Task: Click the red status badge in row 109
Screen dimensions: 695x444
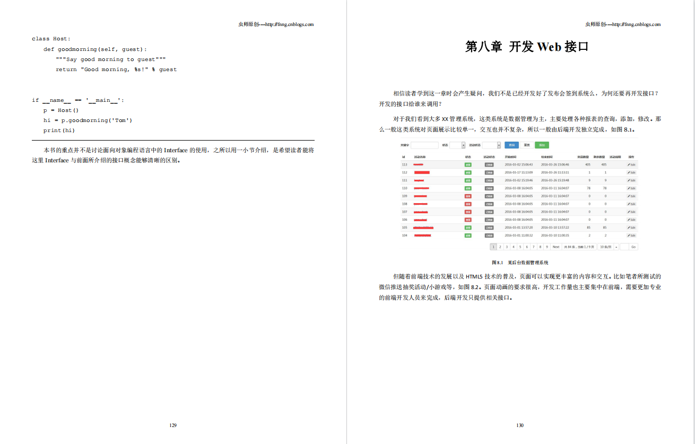Action: click(x=468, y=196)
